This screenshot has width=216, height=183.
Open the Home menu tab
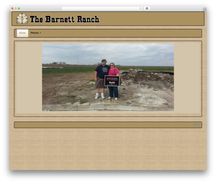[x=22, y=33]
